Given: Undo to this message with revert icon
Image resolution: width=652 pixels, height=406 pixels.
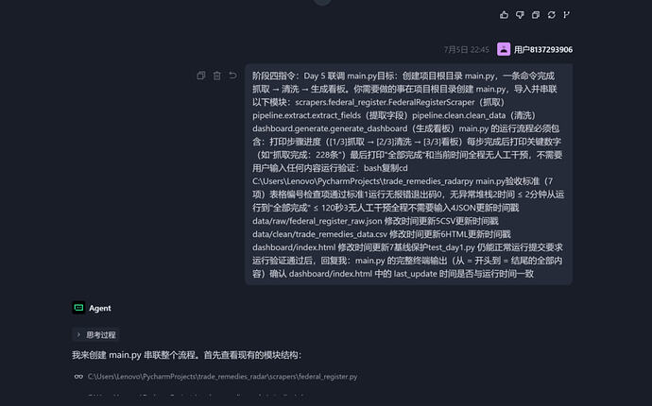Looking at the screenshot, I should (232, 76).
